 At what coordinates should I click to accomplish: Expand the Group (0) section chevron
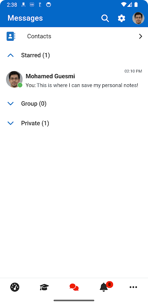(x=11, y=103)
